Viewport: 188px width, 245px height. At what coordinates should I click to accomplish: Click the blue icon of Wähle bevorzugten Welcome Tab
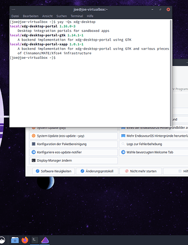123,152
